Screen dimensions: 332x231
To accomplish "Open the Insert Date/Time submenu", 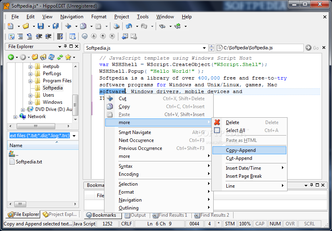I will click(249, 168).
